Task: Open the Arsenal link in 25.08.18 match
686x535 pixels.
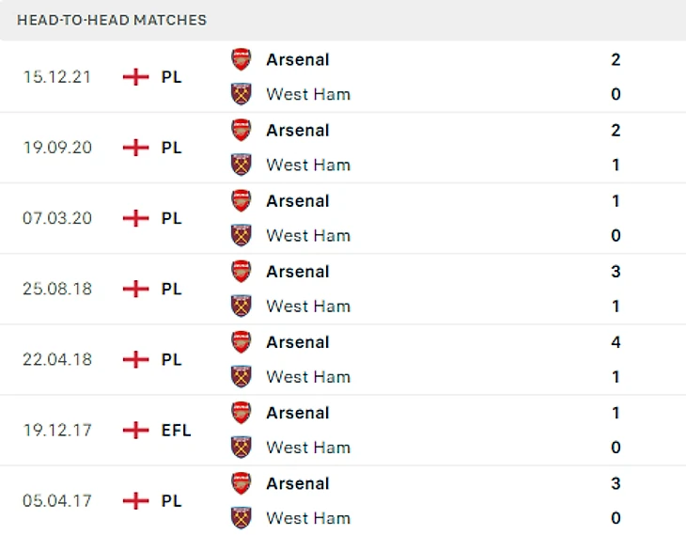Action: (297, 272)
